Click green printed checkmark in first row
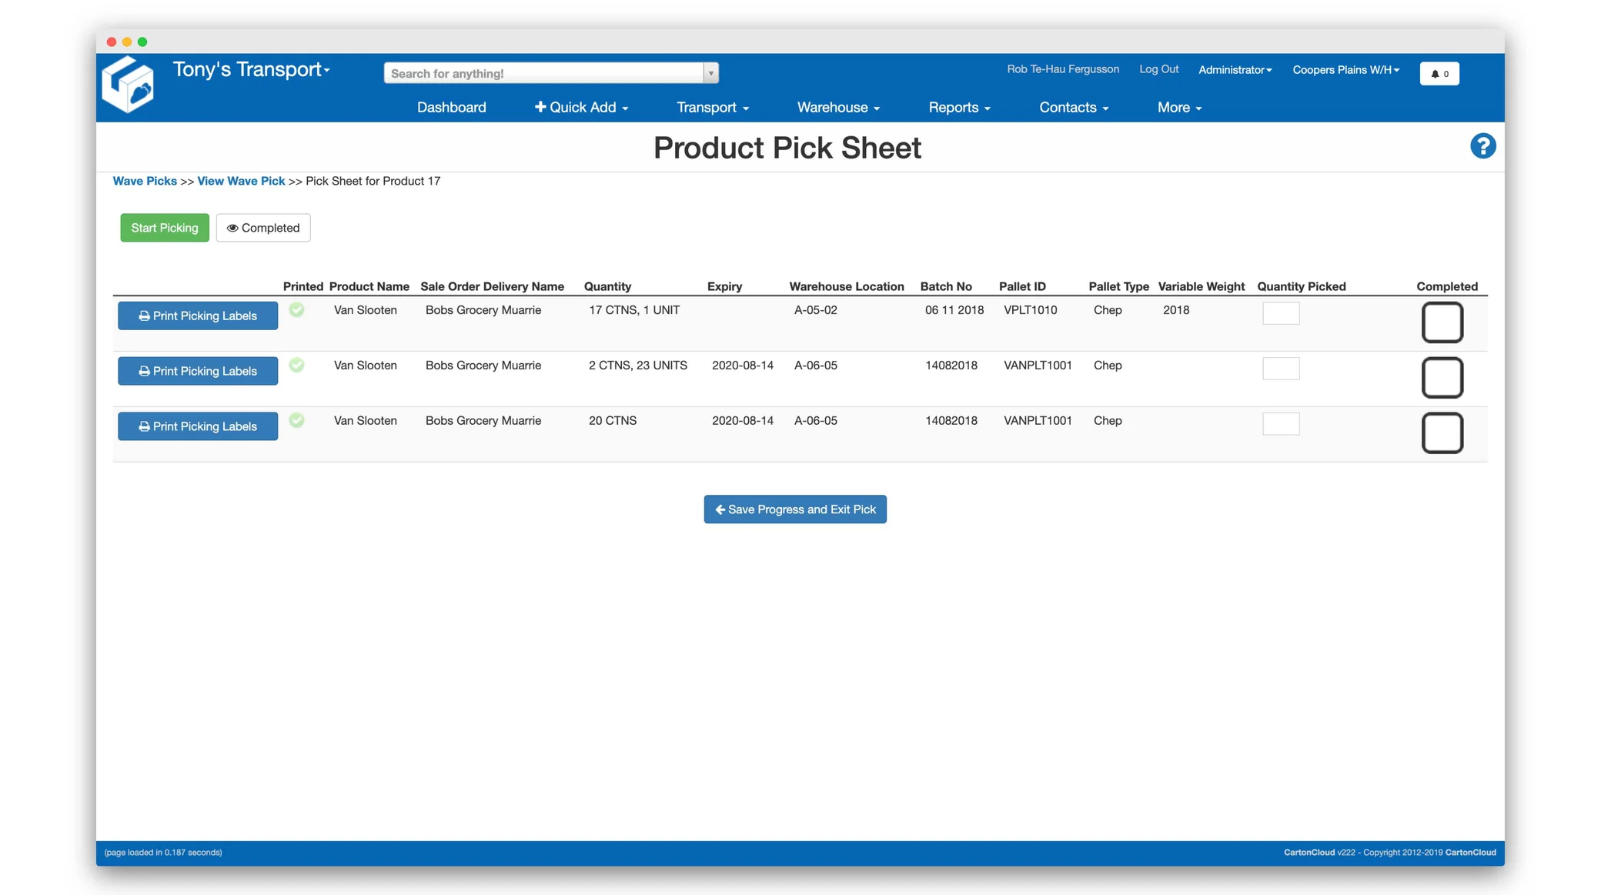Image resolution: width=1601 pixels, height=895 pixels. (296, 310)
